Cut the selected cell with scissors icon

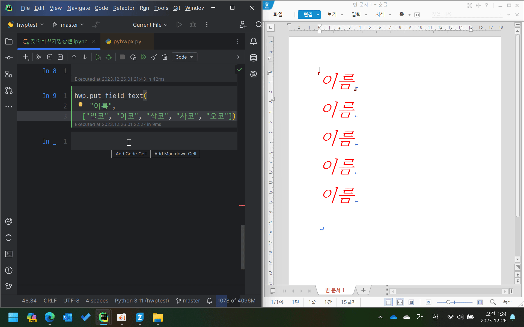39,57
